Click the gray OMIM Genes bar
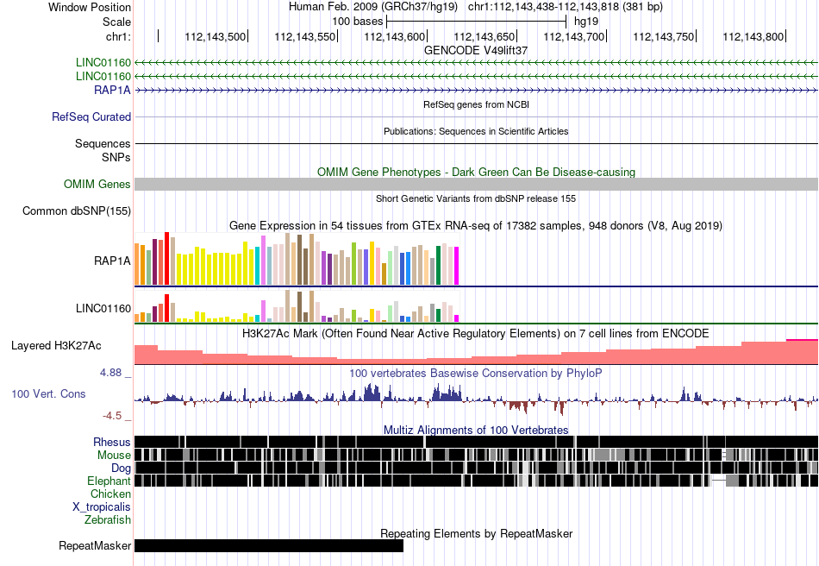The width and height of the screenshot is (819, 566). coord(476,184)
